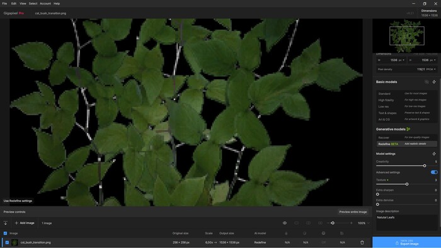Select the Text & shapes model
The image size is (441, 248).
(407, 113)
